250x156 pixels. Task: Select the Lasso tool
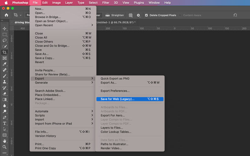pos(4,40)
